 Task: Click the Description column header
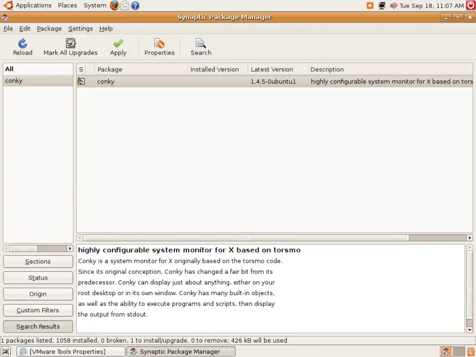[x=390, y=70]
